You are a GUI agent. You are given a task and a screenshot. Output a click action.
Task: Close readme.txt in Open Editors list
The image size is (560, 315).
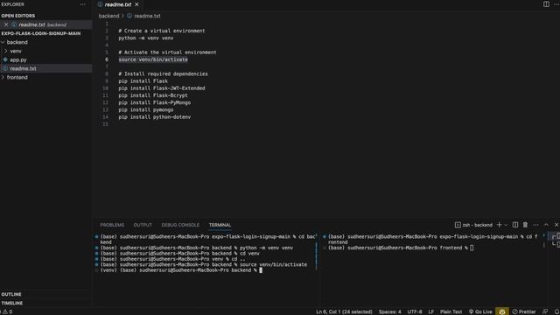pyautogui.click(x=6, y=24)
